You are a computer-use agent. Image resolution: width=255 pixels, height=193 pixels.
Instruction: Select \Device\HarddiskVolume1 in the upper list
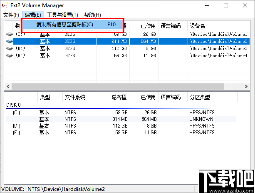click(219, 34)
